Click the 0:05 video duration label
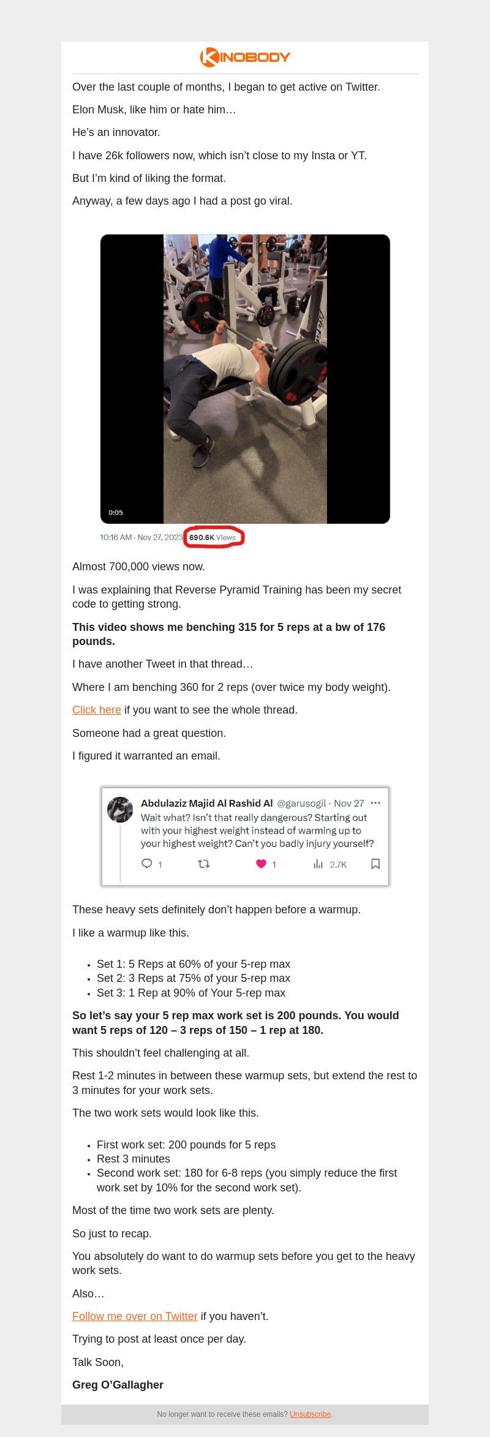Viewport: 490px width, 1437px height. point(116,513)
